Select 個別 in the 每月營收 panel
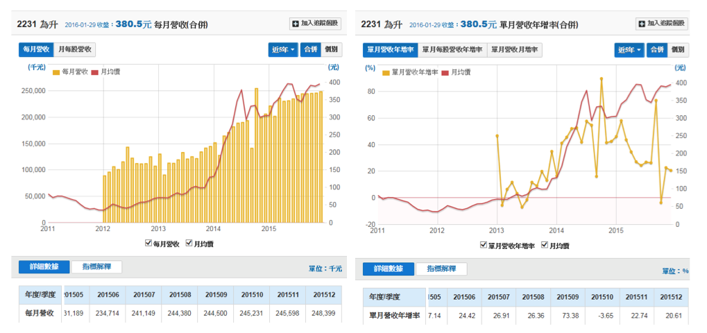Screen dimensions: 707x333 click(332, 50)
